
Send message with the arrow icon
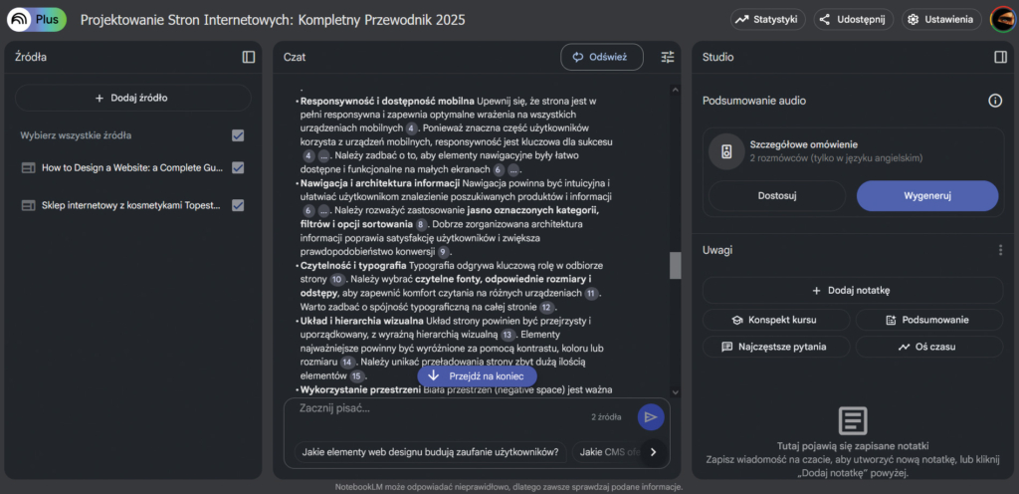[651, 417]
